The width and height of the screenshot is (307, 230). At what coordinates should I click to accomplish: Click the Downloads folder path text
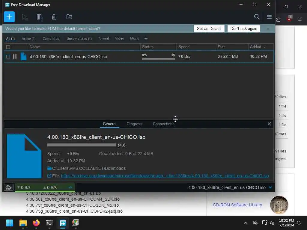tap(89, 168)
